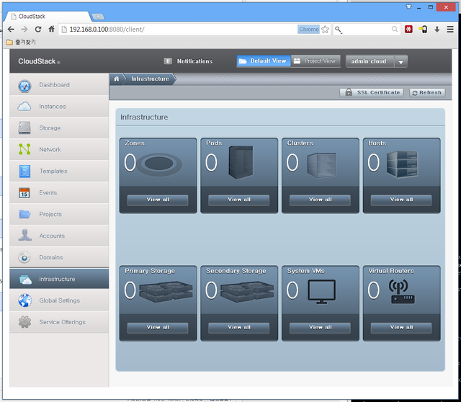
Task: Click the Pods rack graphic
Action: click(241, 162)
